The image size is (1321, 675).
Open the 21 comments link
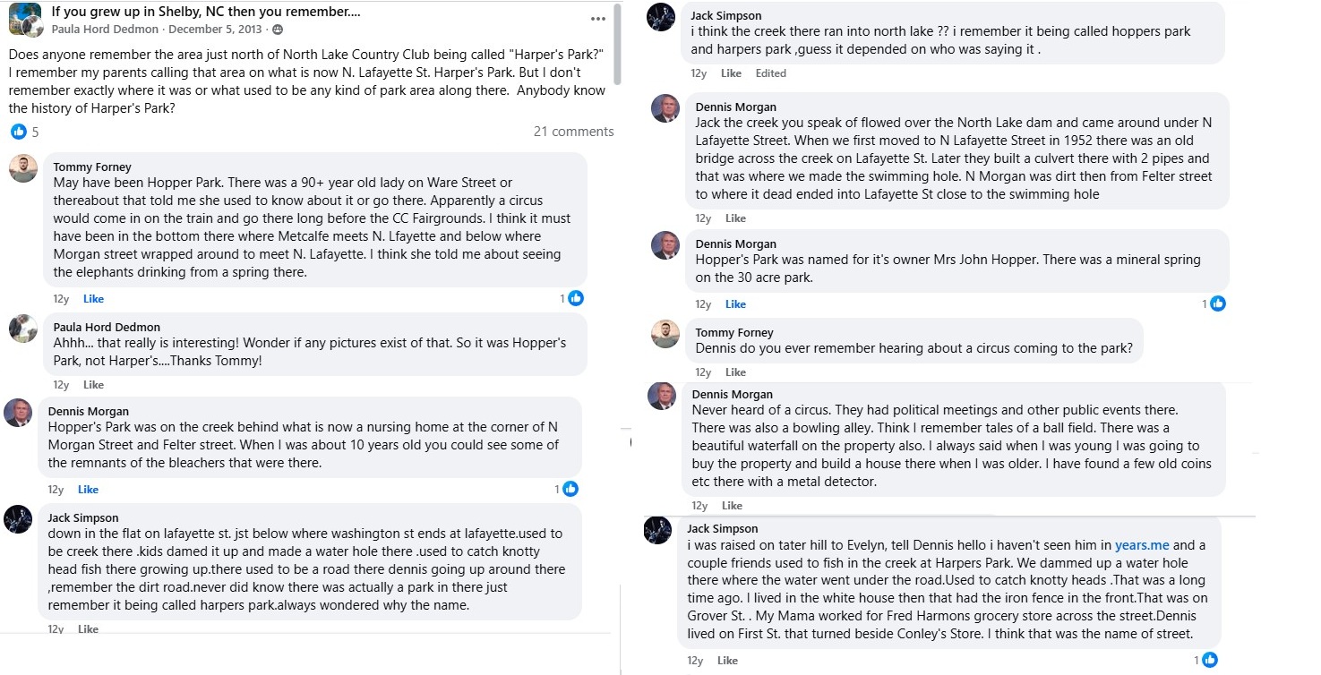(573, 132)
